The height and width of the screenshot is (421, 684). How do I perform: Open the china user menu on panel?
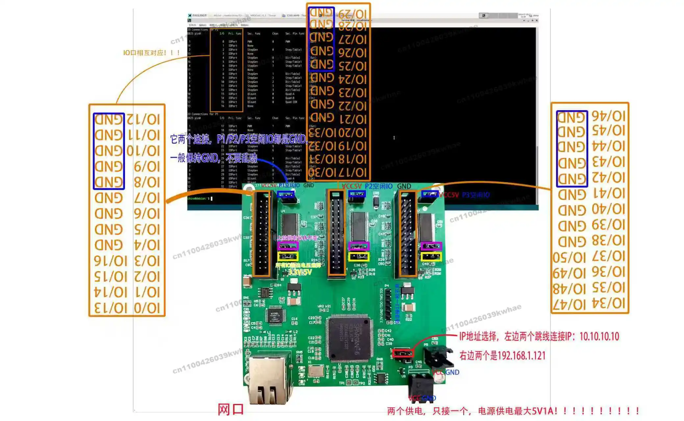click(536, 15)
